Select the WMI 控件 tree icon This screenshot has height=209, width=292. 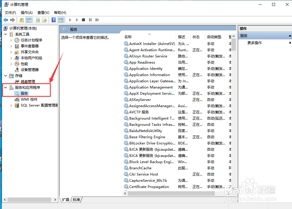(x=17, y=99)
